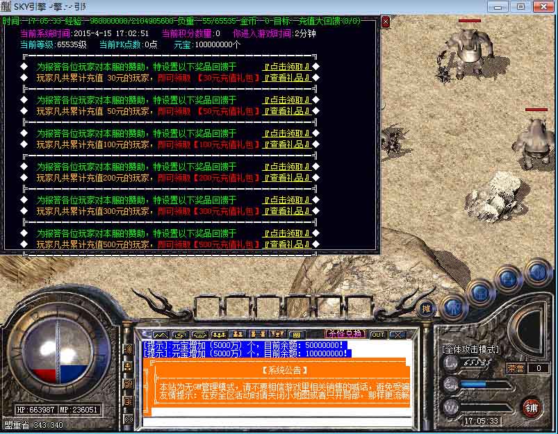Click 查看礼品 for the 30元 gift pack

pos(287,78)
